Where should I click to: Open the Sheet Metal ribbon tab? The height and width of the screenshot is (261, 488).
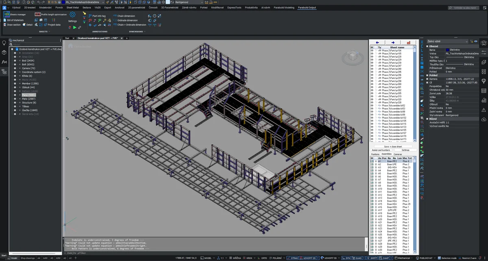pos(73,7)
